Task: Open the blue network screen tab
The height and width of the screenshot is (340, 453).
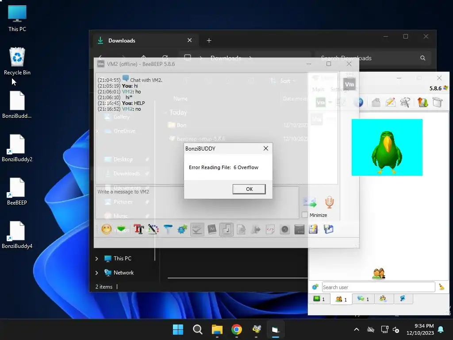Action: [x=403, y=299]
